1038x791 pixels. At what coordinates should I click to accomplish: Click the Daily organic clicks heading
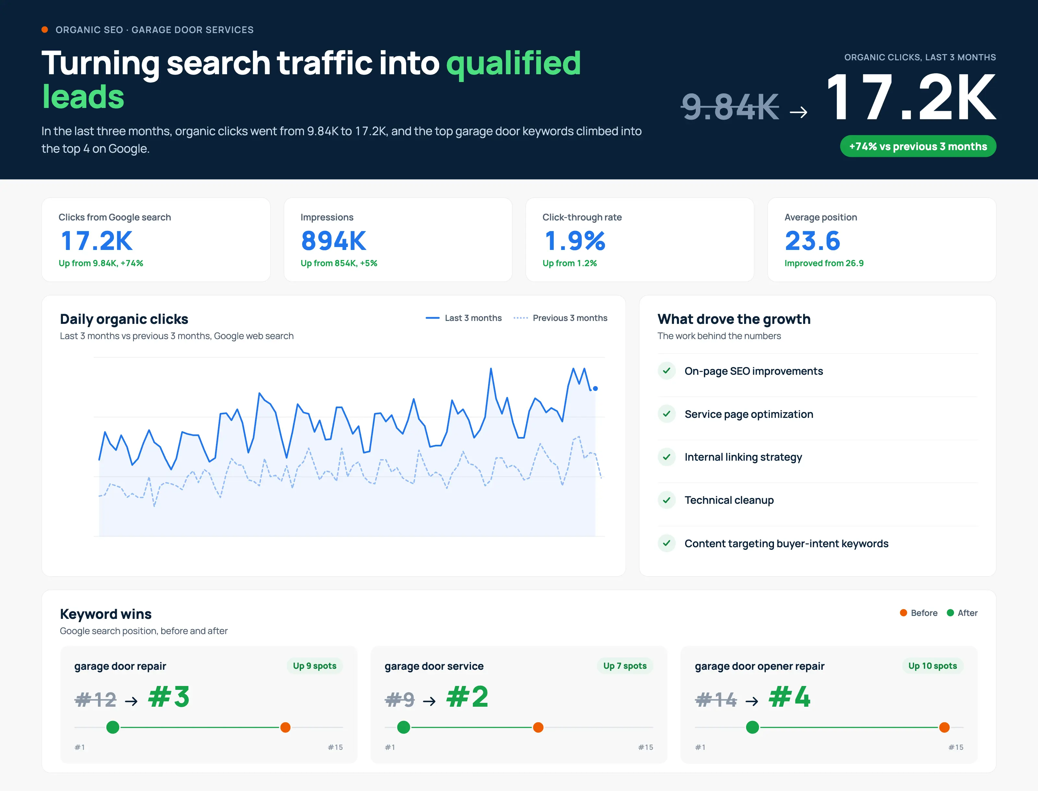pyautogui.click(x=124, y=319)
